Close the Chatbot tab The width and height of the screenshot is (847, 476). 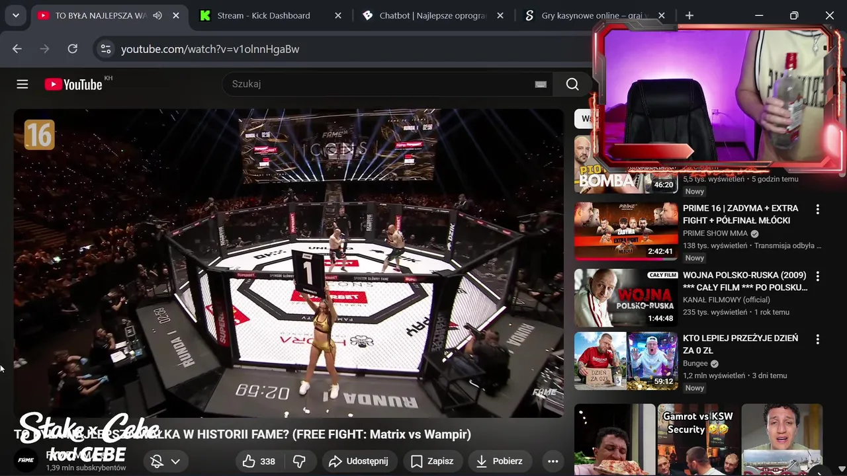tap(500, 15)
